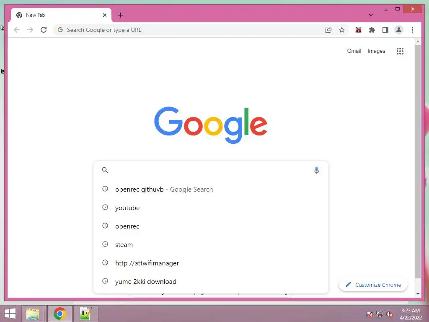
Task: Open the Gmail link
Action: (354, 51)
